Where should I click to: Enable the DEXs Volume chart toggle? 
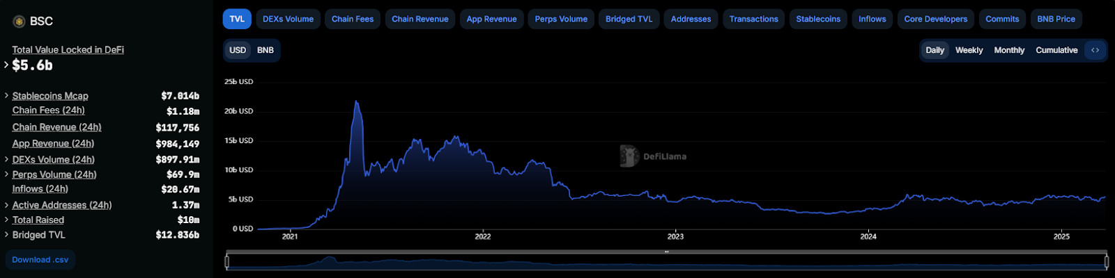288,19
